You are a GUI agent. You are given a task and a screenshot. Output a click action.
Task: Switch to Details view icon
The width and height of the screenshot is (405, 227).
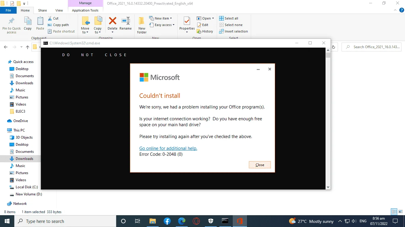pos(394,212)
